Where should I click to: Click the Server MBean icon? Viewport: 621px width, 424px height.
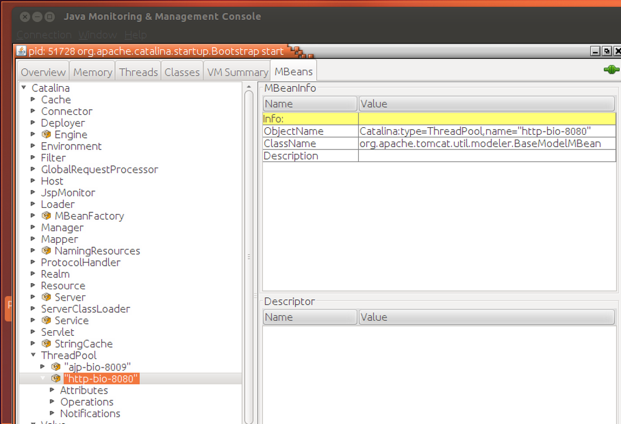(x=46, y=297)
